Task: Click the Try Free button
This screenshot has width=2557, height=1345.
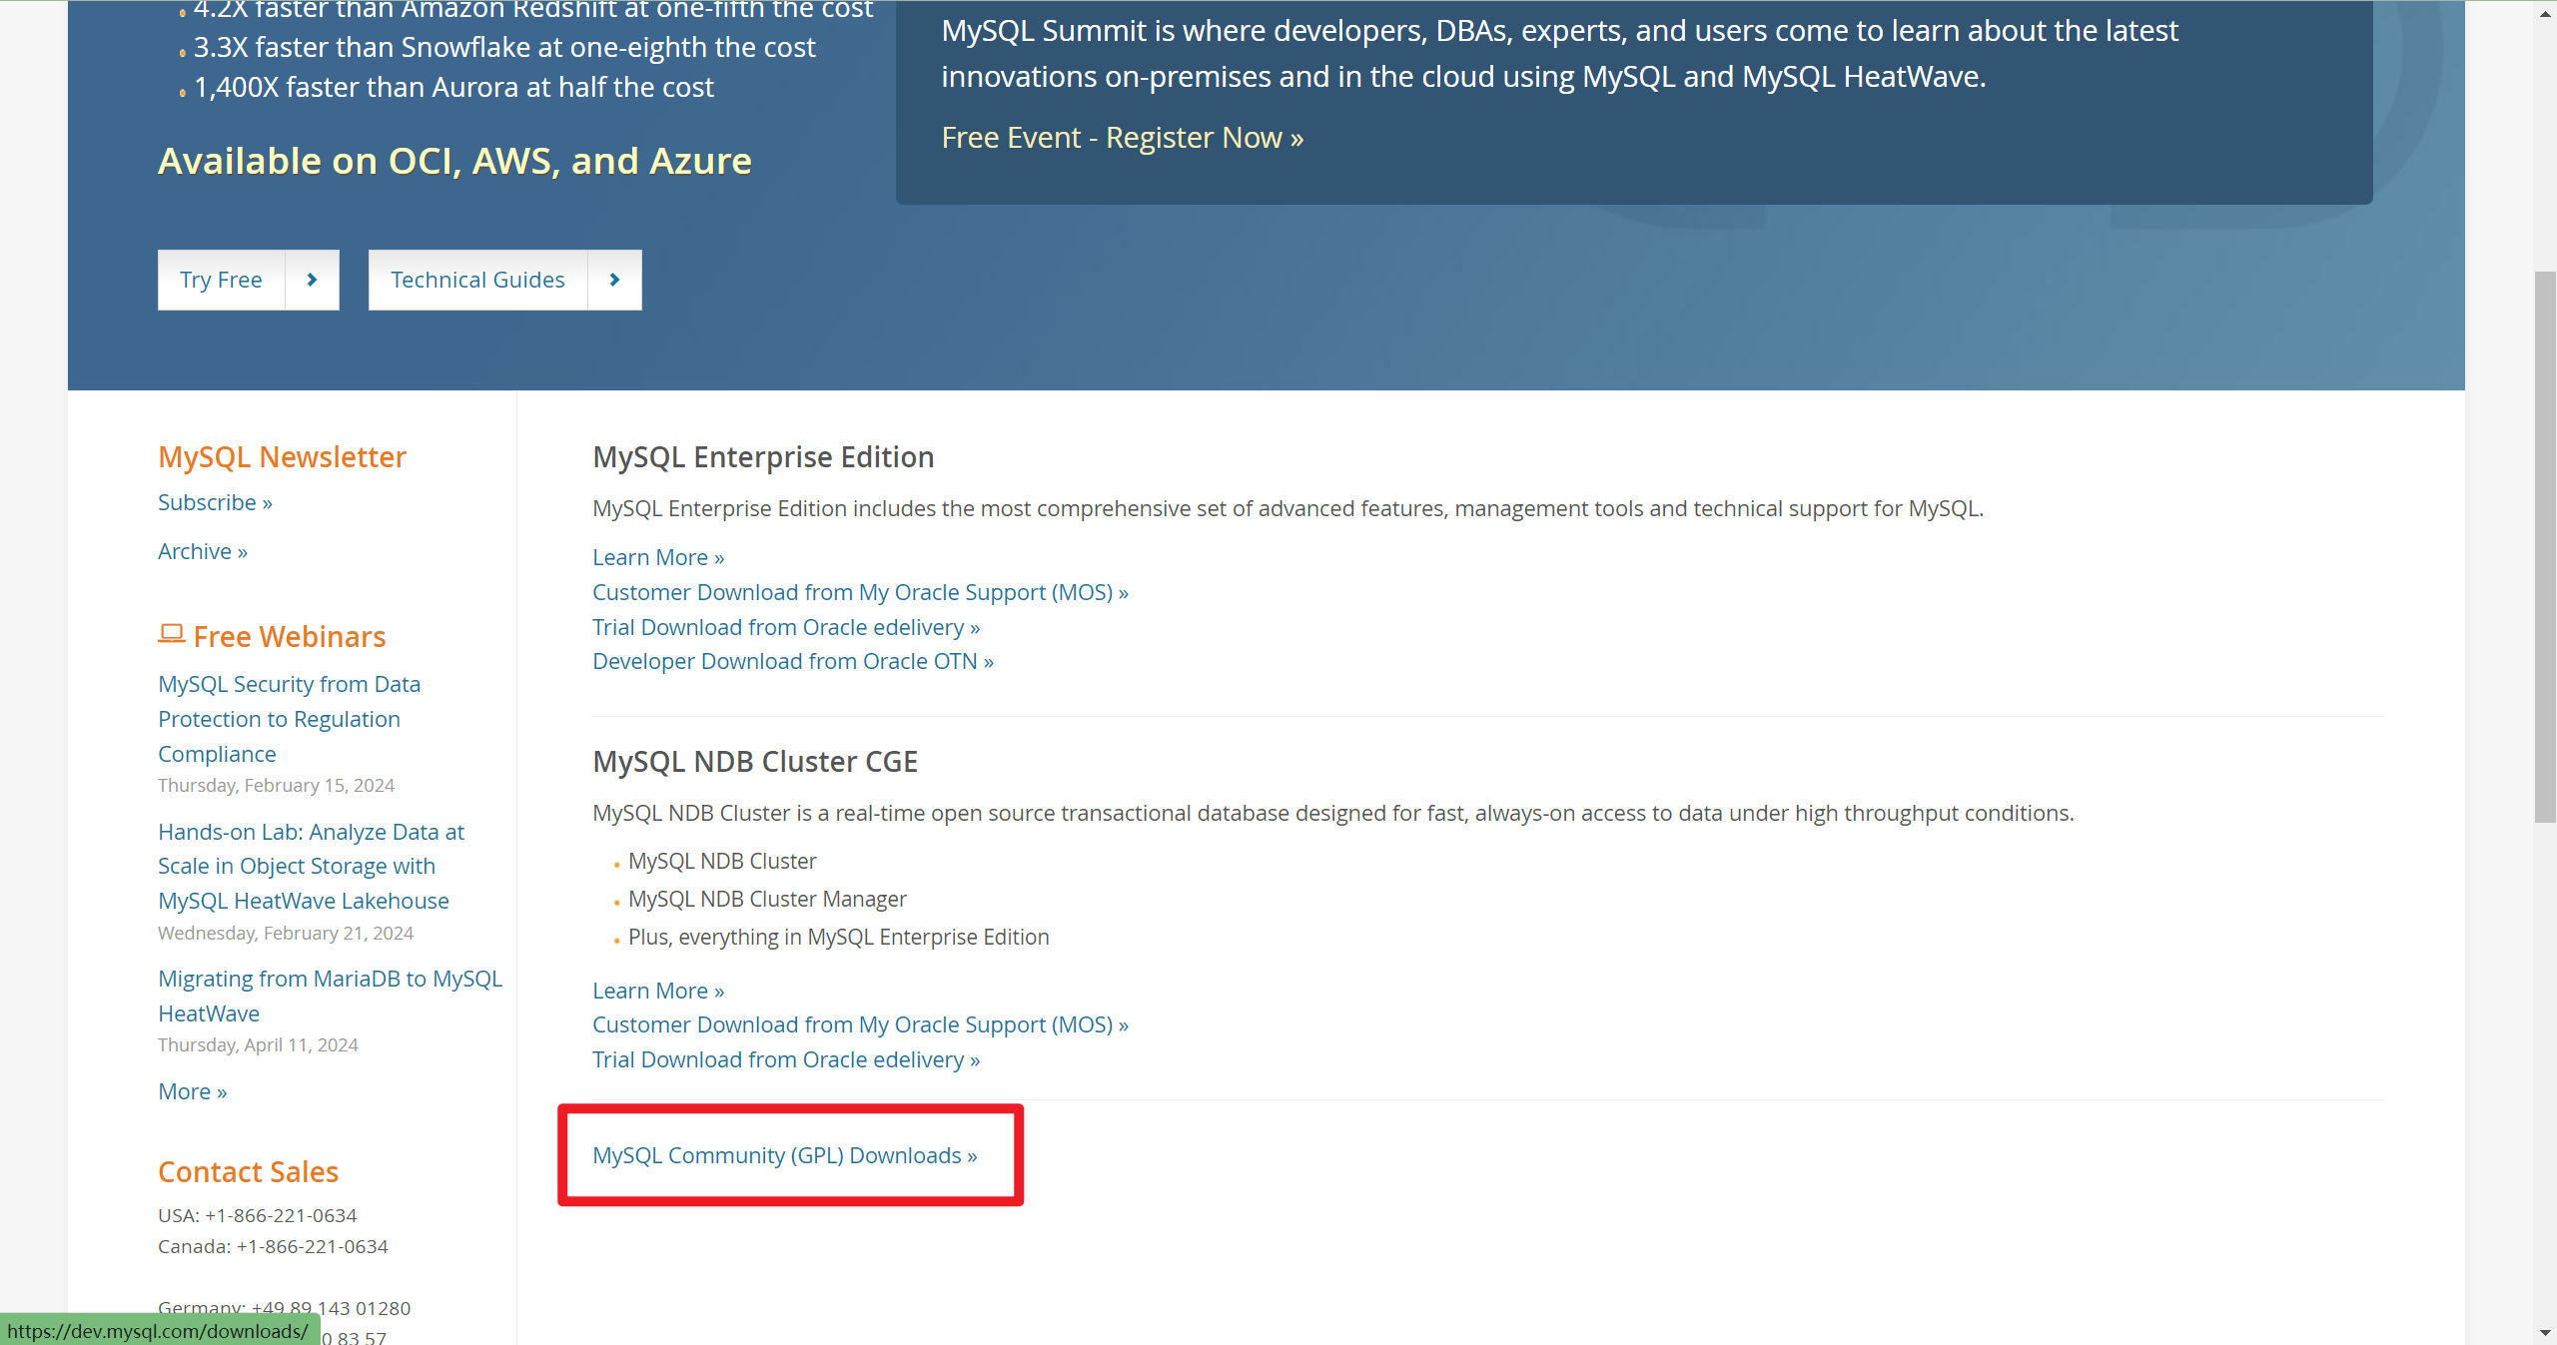Action: (222, 280)
